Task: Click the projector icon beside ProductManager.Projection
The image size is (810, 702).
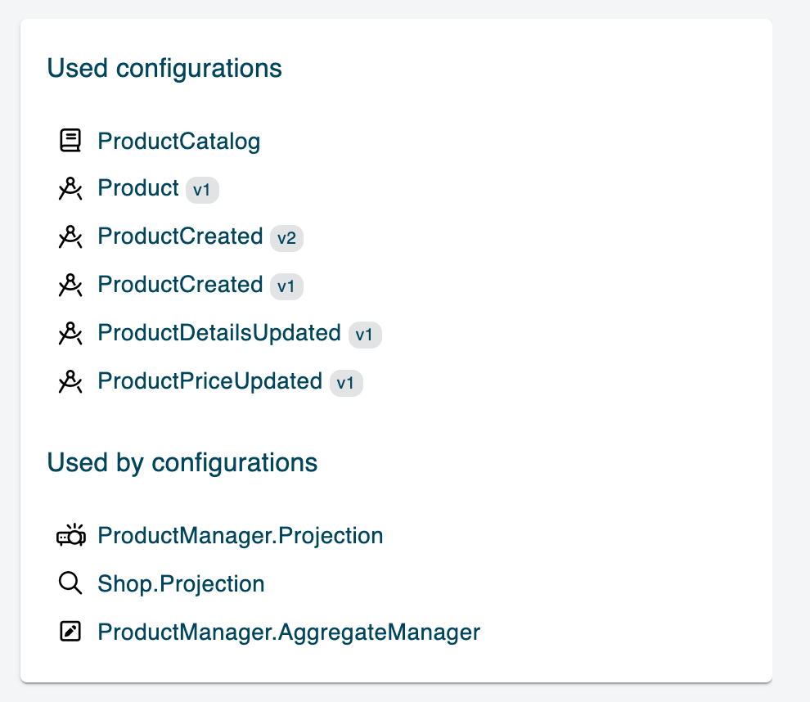Action: click(71, 536)
